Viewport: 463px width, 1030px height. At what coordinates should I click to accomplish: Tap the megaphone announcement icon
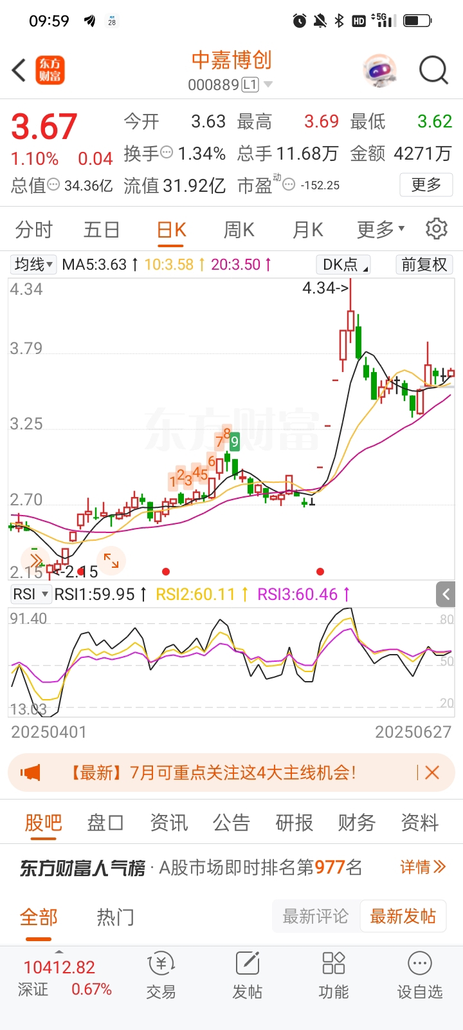coord(30,772)
